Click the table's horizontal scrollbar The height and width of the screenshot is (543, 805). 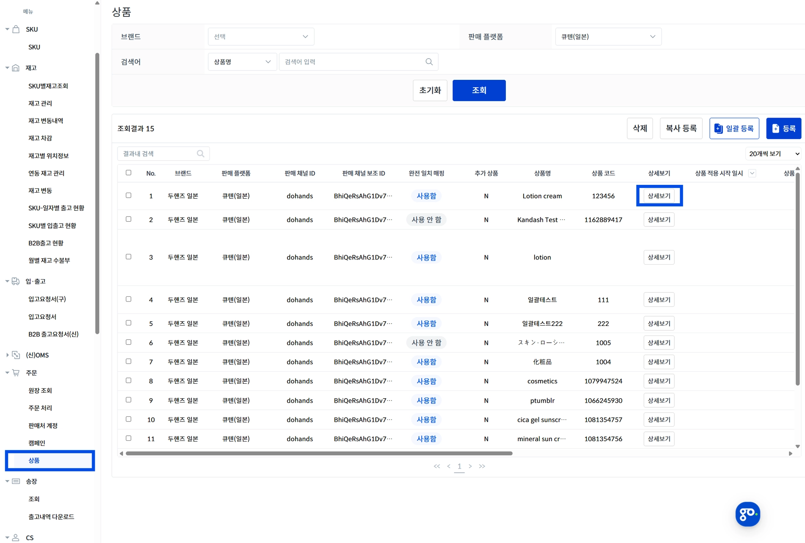pyautogui.click(x=318, y=453)
